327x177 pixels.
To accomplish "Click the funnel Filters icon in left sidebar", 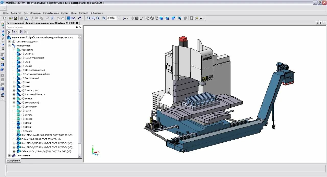I will [x=3, y=45].
